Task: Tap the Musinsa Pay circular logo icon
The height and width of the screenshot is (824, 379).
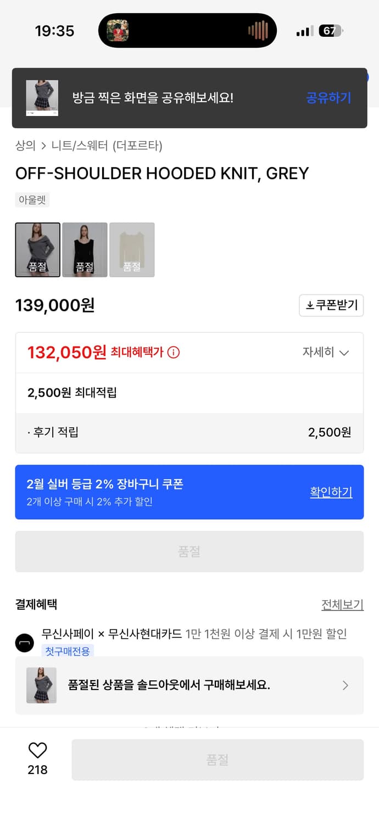Action: click(x=24, y=643)
